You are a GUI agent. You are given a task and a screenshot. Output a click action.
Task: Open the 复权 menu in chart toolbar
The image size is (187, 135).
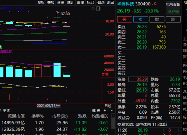tap(41, 2)
